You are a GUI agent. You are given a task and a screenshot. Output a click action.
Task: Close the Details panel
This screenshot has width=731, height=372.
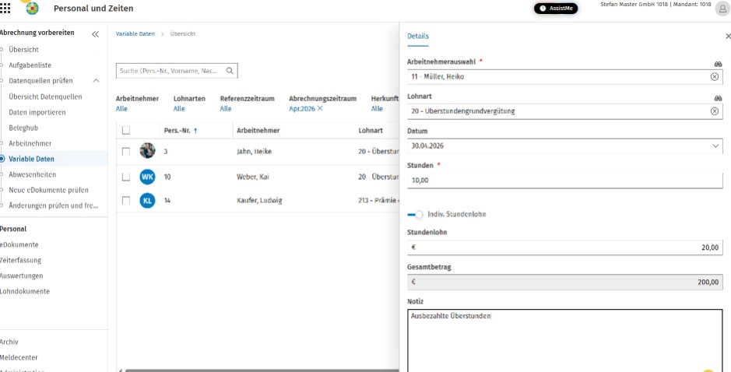coord(728,36)
